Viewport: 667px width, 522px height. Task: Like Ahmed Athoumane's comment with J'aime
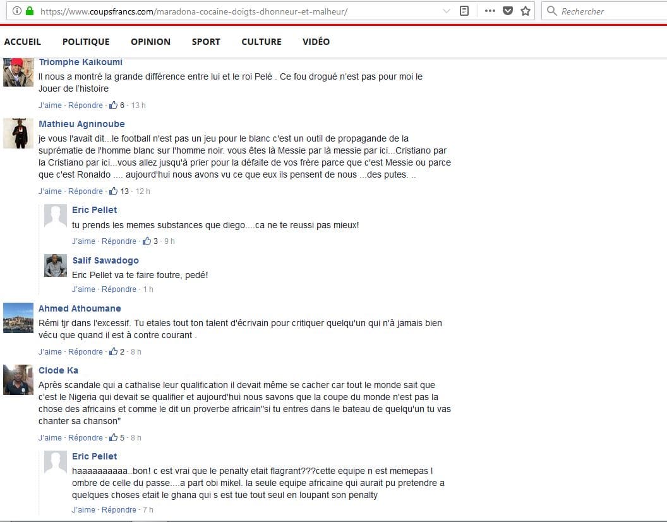tap(50, 352)
